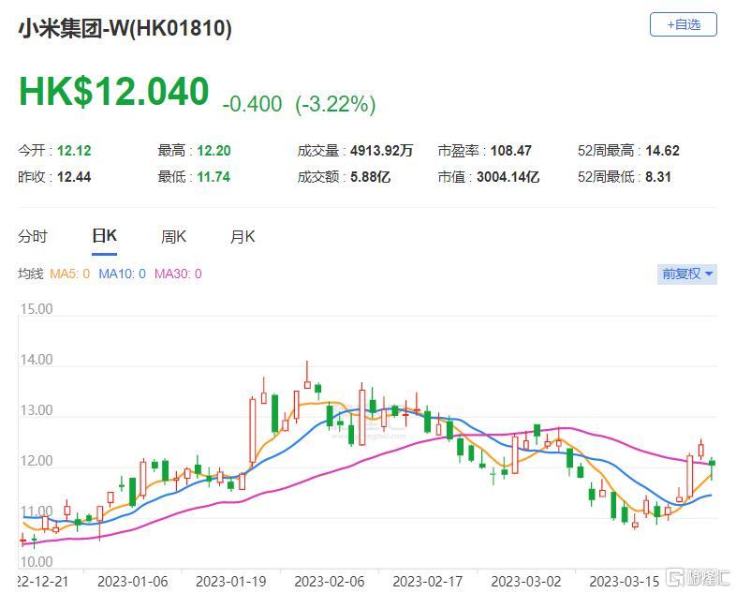Click the 52周最高 value 14.62

(x=662, y=151)
